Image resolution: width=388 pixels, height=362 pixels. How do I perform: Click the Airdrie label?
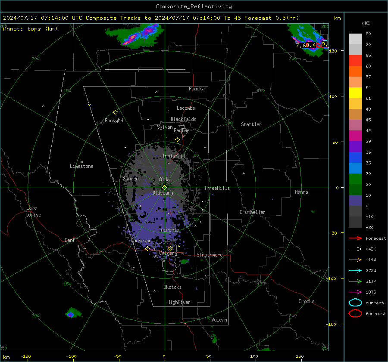[170, 230]
